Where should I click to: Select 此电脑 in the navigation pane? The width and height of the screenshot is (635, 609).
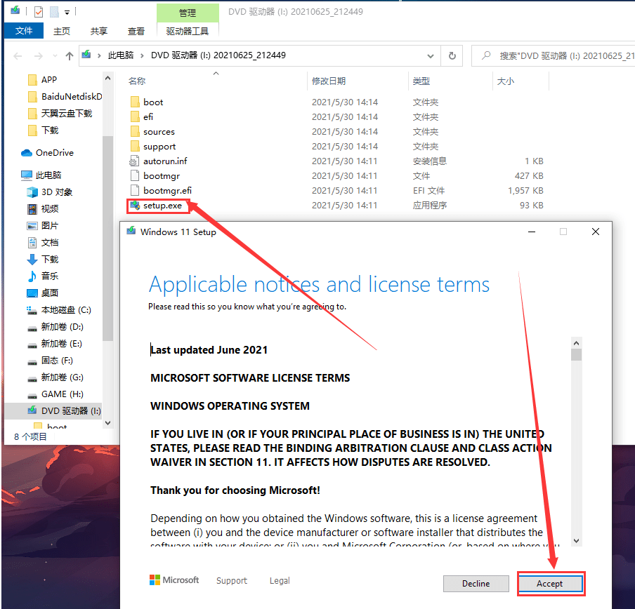[41, 175]
